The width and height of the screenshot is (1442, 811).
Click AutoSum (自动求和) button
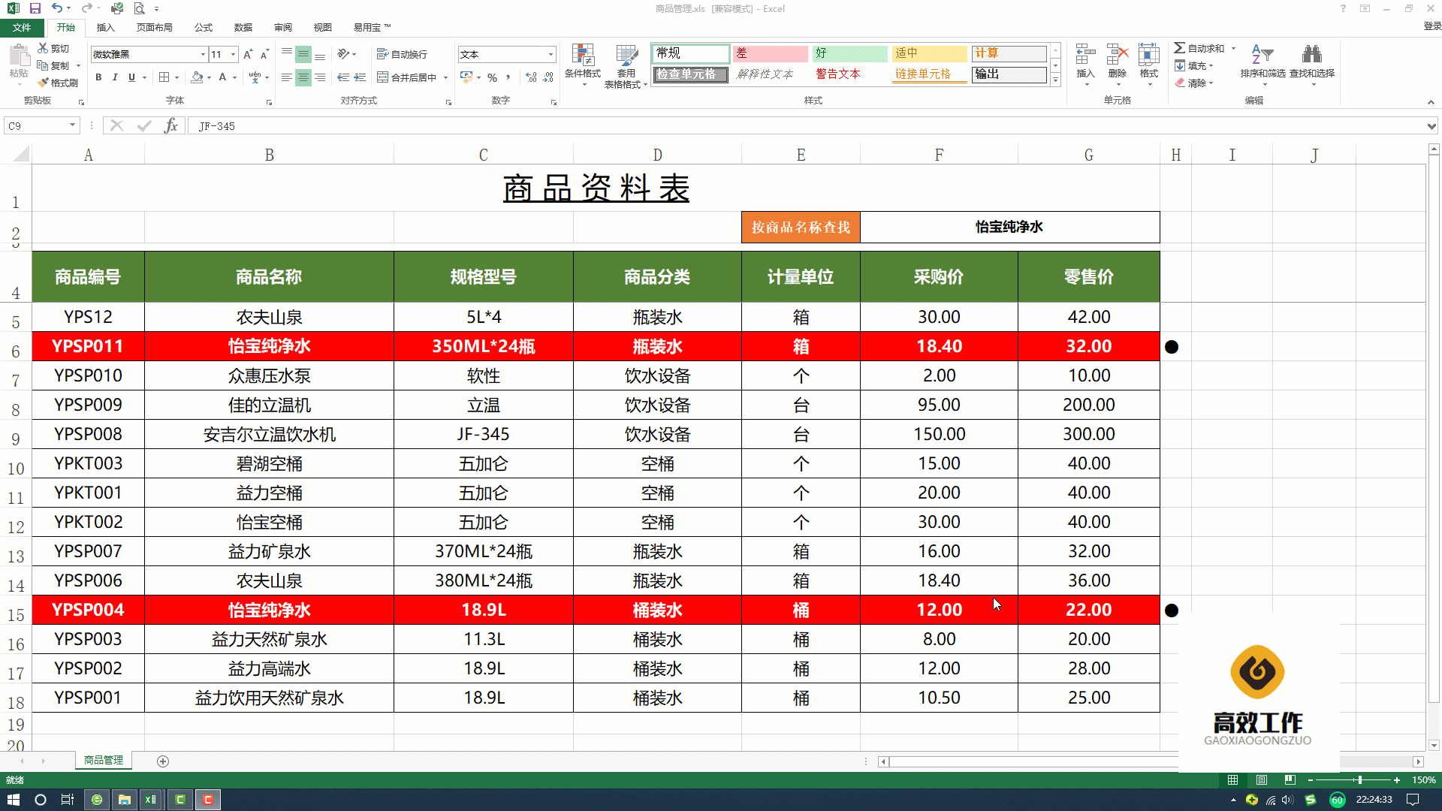click(1199, 48)
